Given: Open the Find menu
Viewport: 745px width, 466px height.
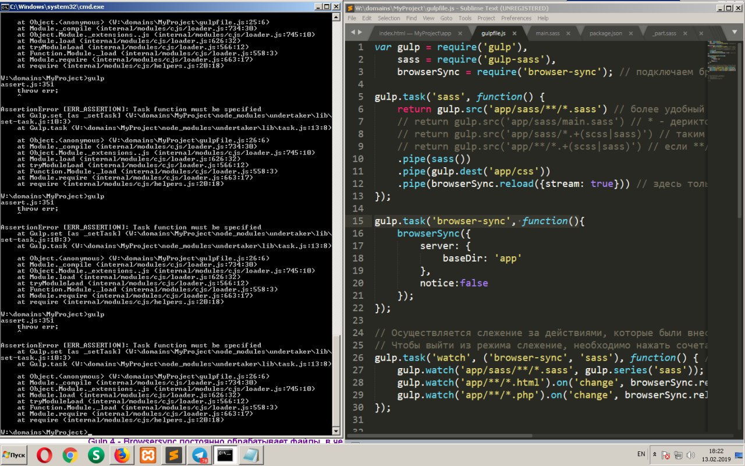Looking at the screenshot, I should coord(411,18).
